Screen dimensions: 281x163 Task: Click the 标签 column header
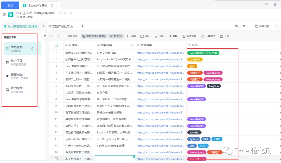coord(232,45)
